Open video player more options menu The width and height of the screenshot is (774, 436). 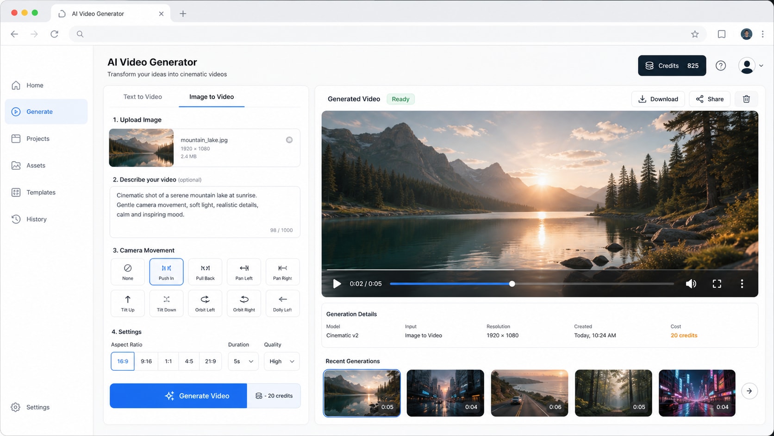coord(742,284)
